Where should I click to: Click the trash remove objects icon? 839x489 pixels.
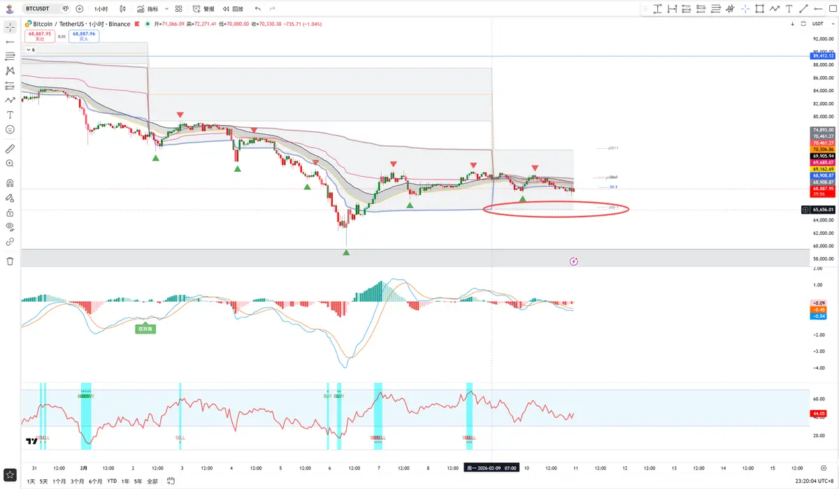(10, 261)
